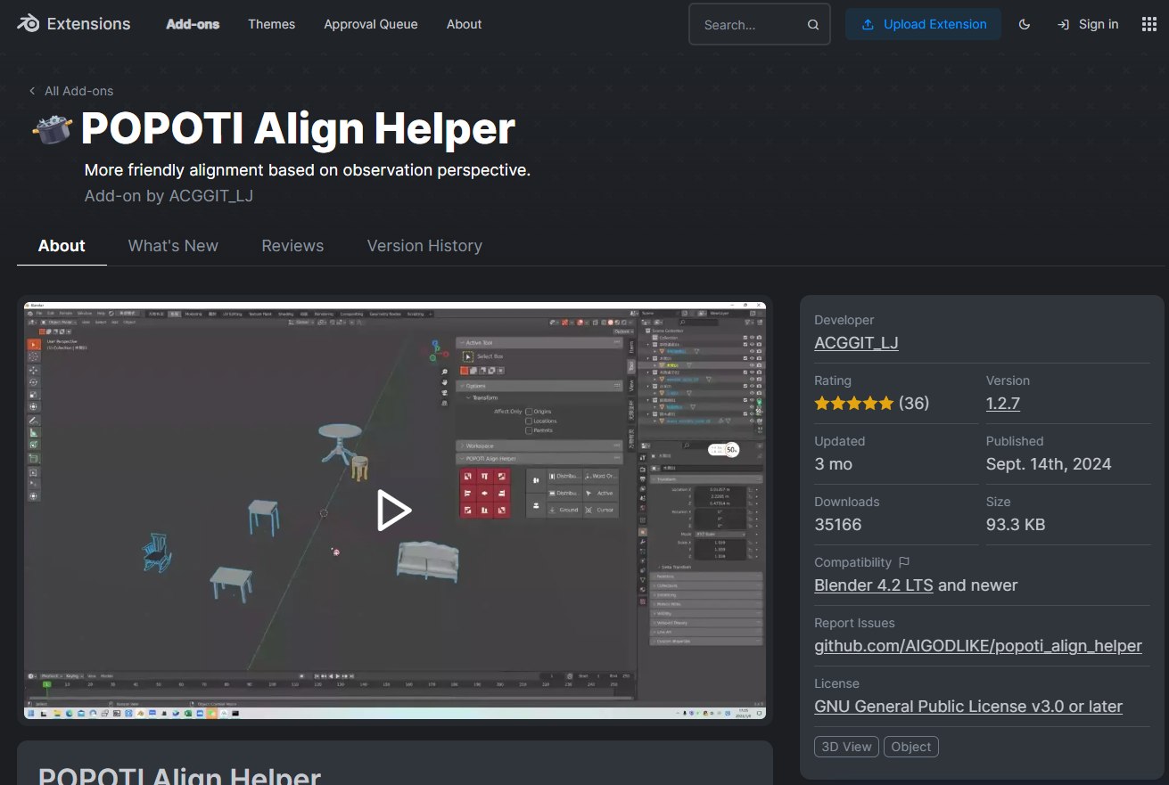Click the POPOTI add-on pot icon
Screen dimensions: 1169x785
pos(53,130)
